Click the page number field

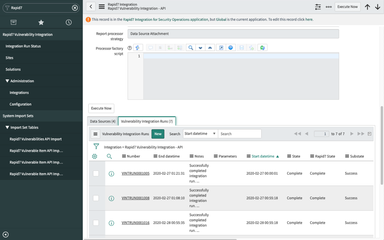pos(321,134)
